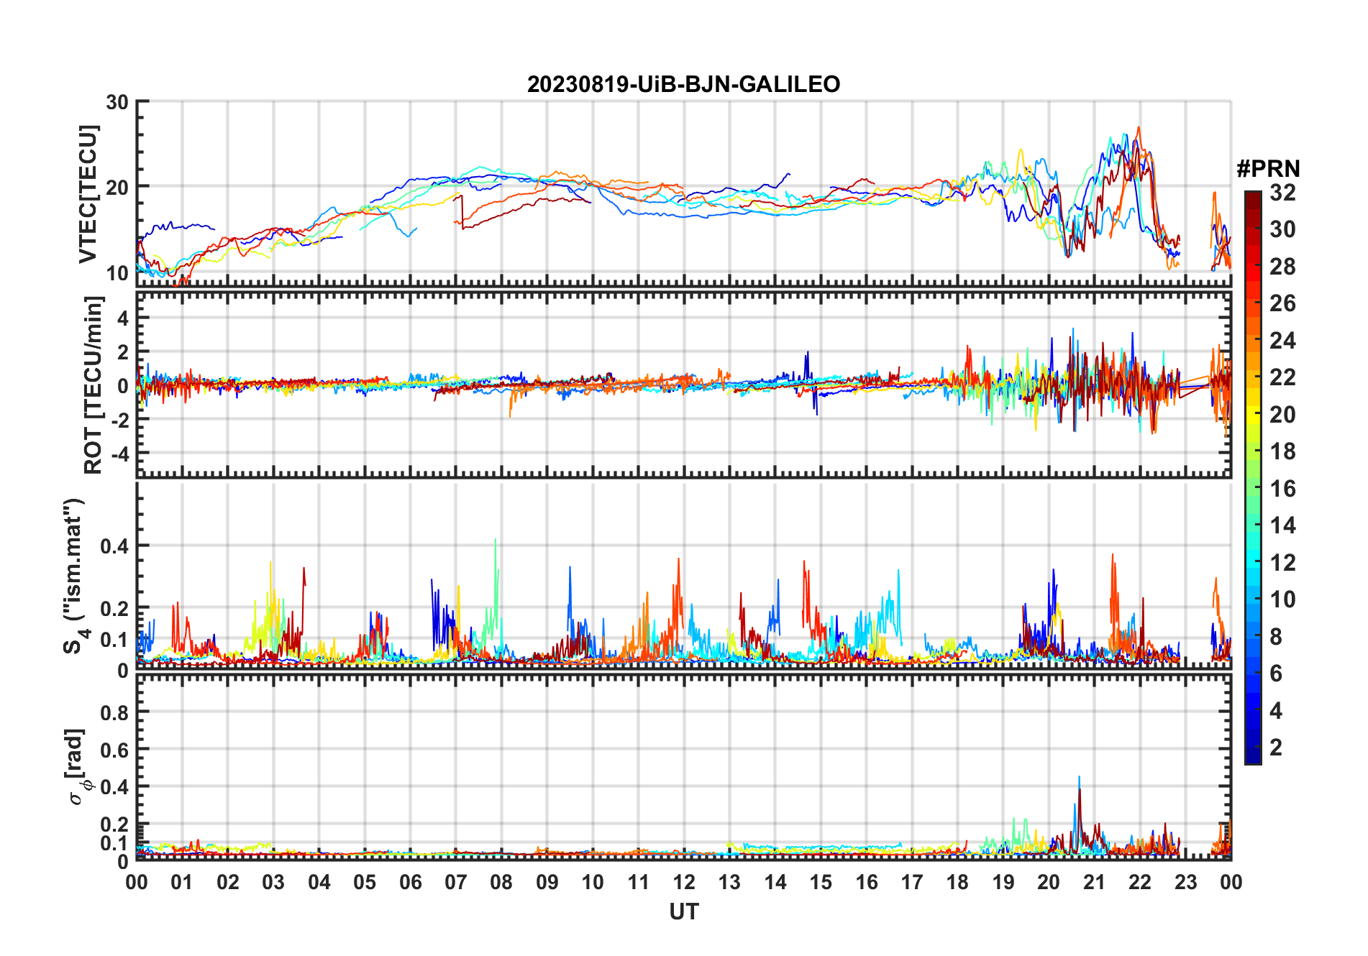Select the x-axis tick label 09
This screenshot has height=956, width=1368.
point(547,882)
